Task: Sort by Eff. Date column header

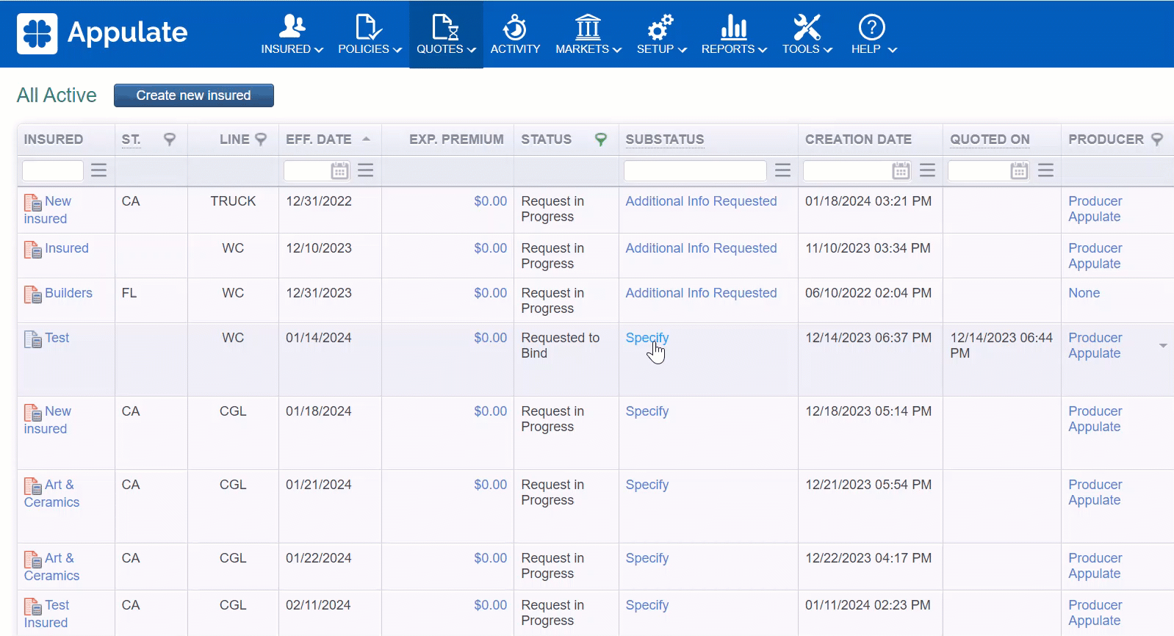Action: click(319, 140)
